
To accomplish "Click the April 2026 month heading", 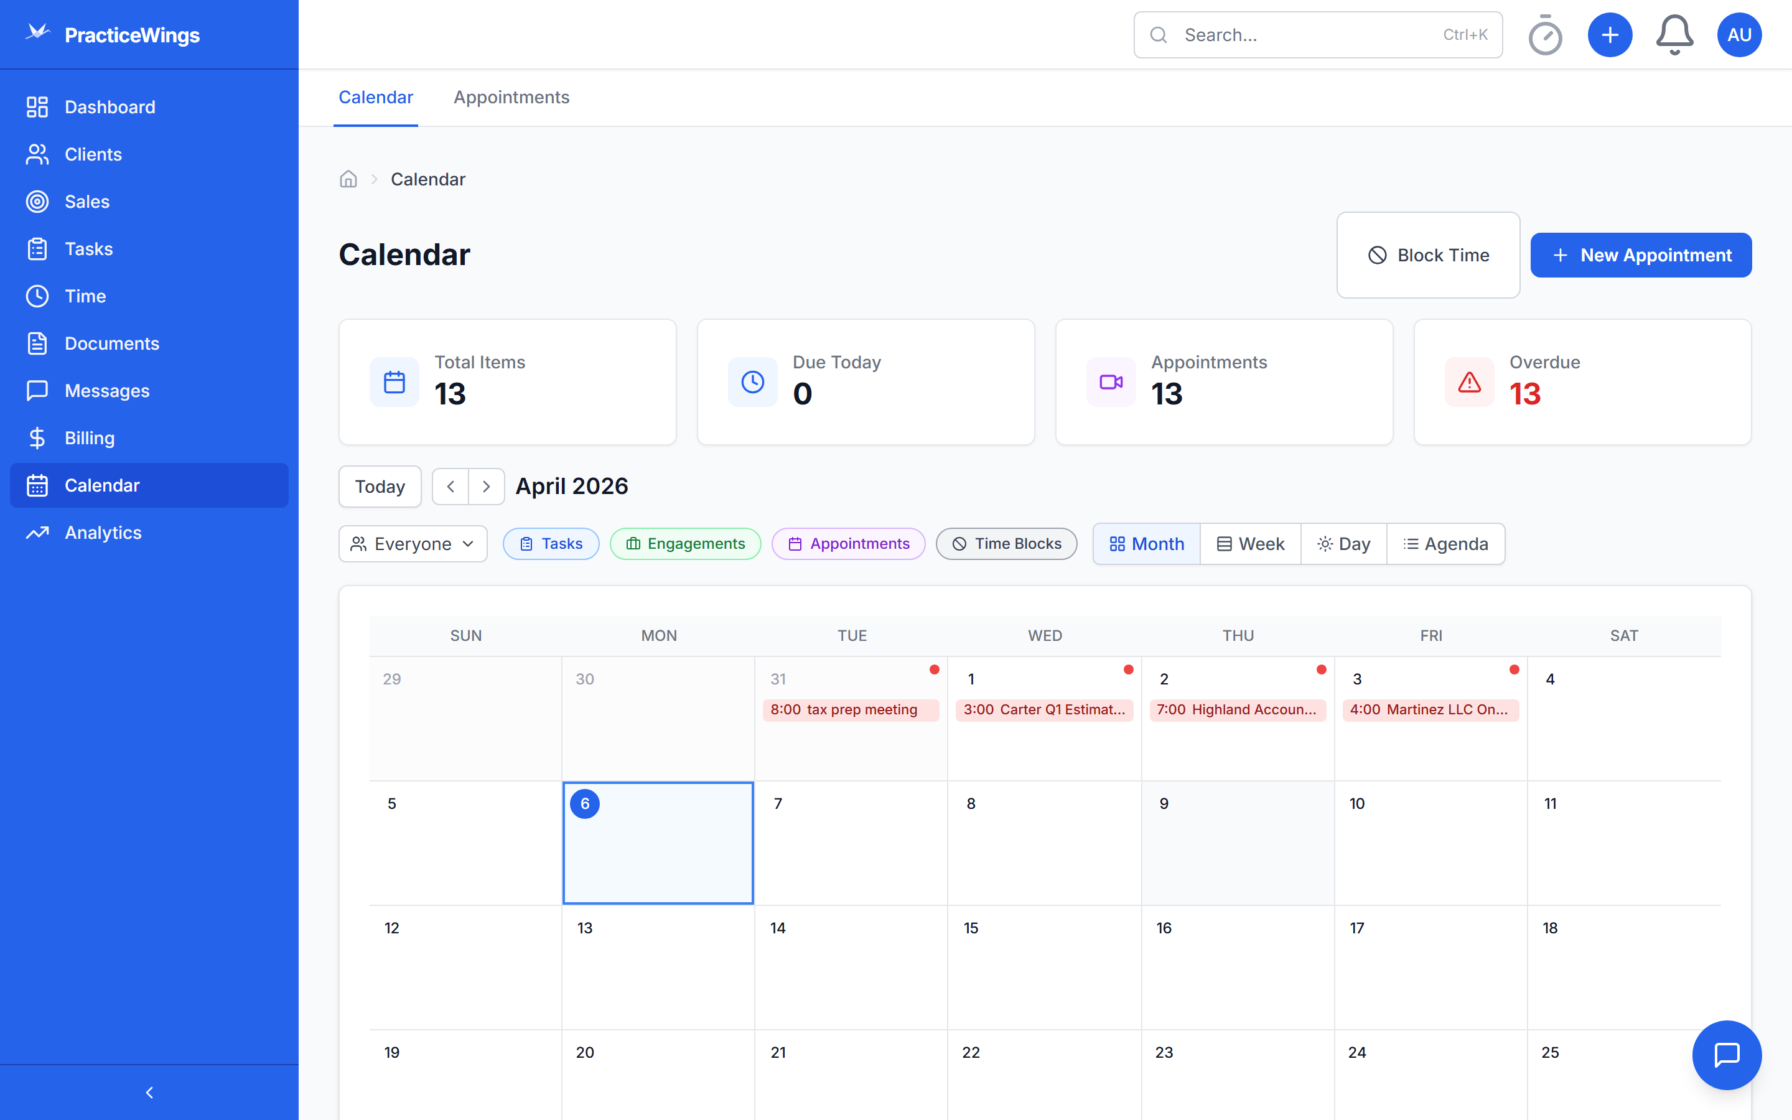I will (572, 486).
